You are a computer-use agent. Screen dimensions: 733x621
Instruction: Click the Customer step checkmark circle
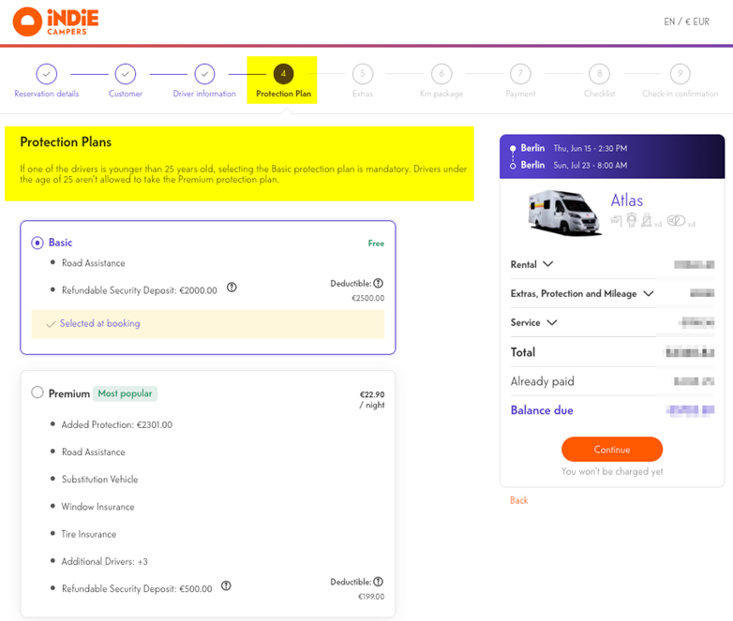pyautogui.click(x=126, y=74)
